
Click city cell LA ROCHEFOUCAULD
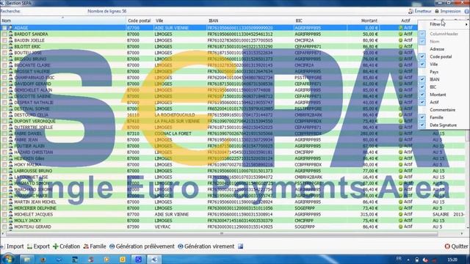(175, 115)
